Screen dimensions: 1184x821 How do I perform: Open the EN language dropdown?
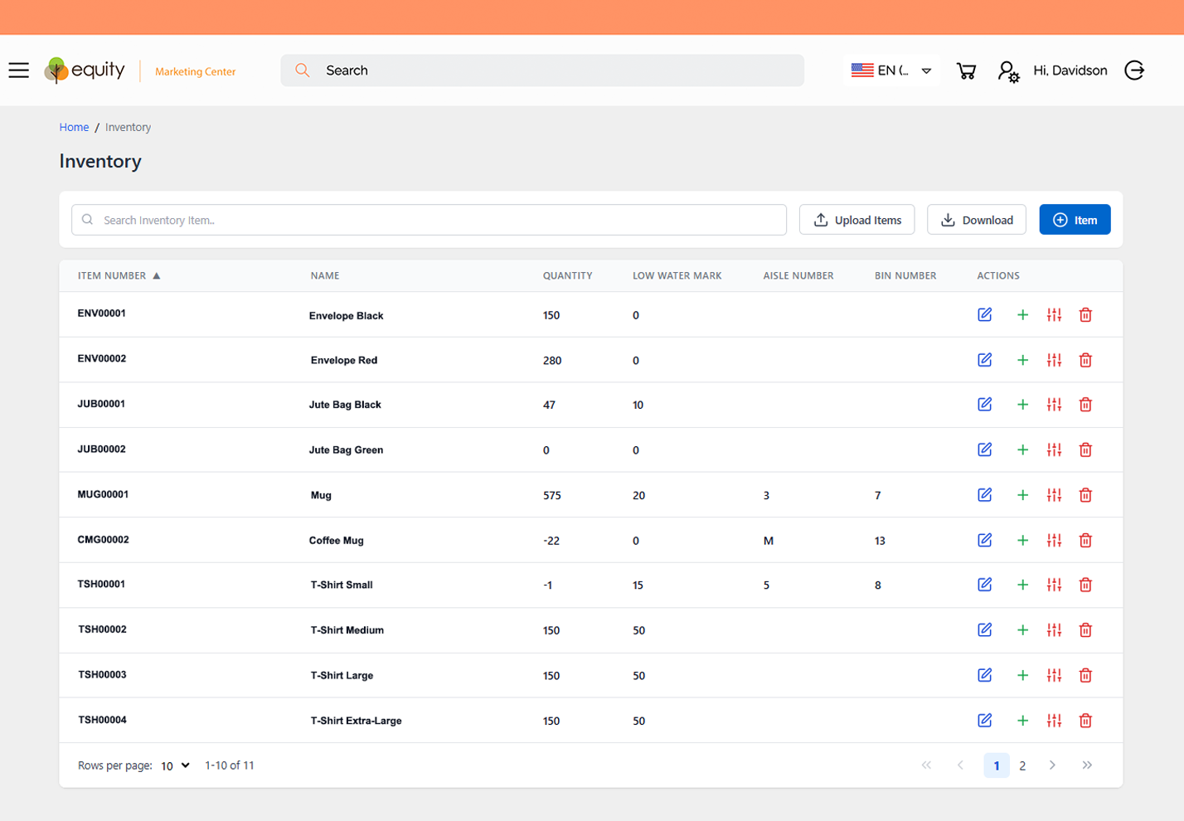[891, 70]
